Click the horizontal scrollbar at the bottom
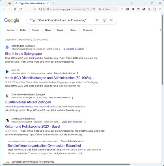164x166 pixels. point(66,164)
